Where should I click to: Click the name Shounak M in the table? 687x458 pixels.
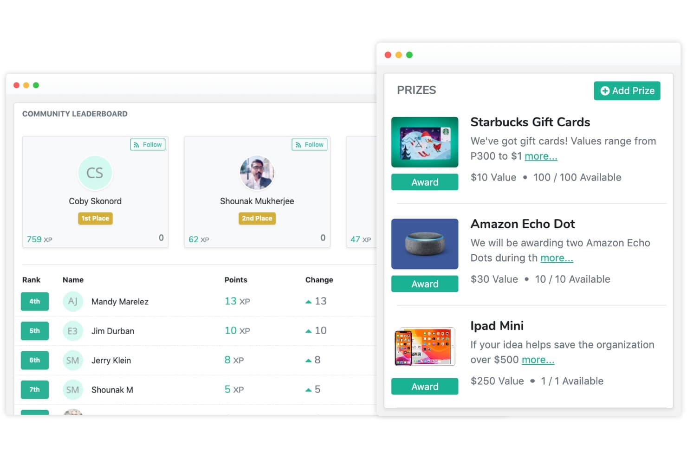(112, 390)
